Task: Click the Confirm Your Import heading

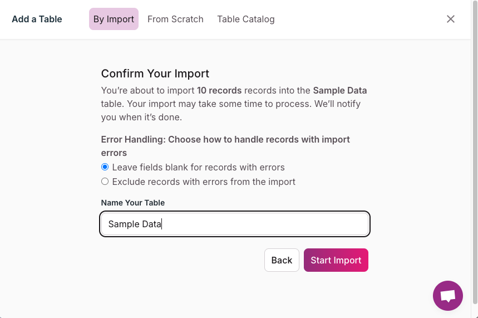Action: 155,74
